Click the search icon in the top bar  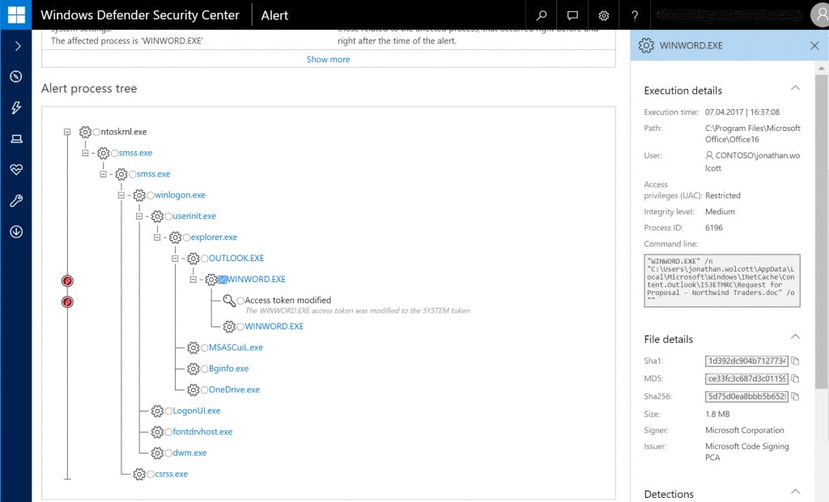[542, 15]
